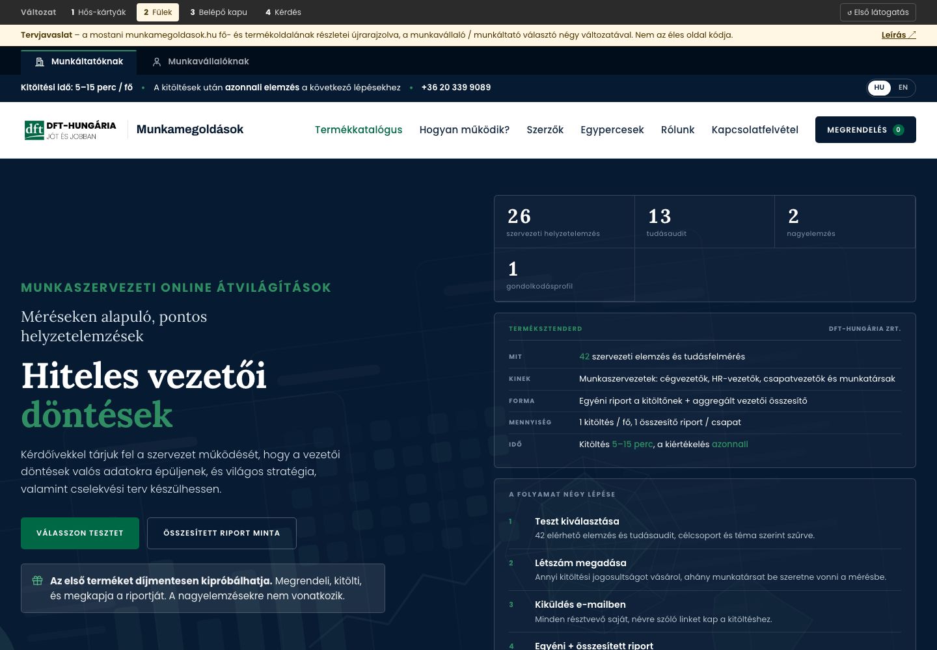Open Termékkatalógus in navigation

pos(359,130)
